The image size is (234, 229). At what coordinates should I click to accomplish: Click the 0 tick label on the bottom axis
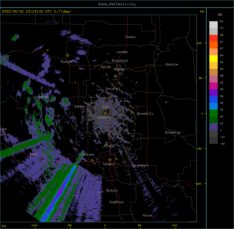[x=105, y=225]
